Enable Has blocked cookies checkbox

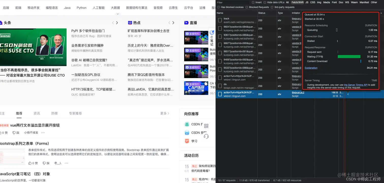pos(219,7)
